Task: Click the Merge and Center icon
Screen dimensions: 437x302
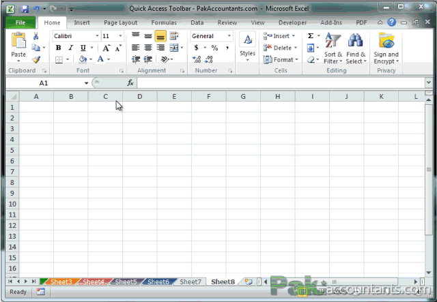Action: pos(174,48)
